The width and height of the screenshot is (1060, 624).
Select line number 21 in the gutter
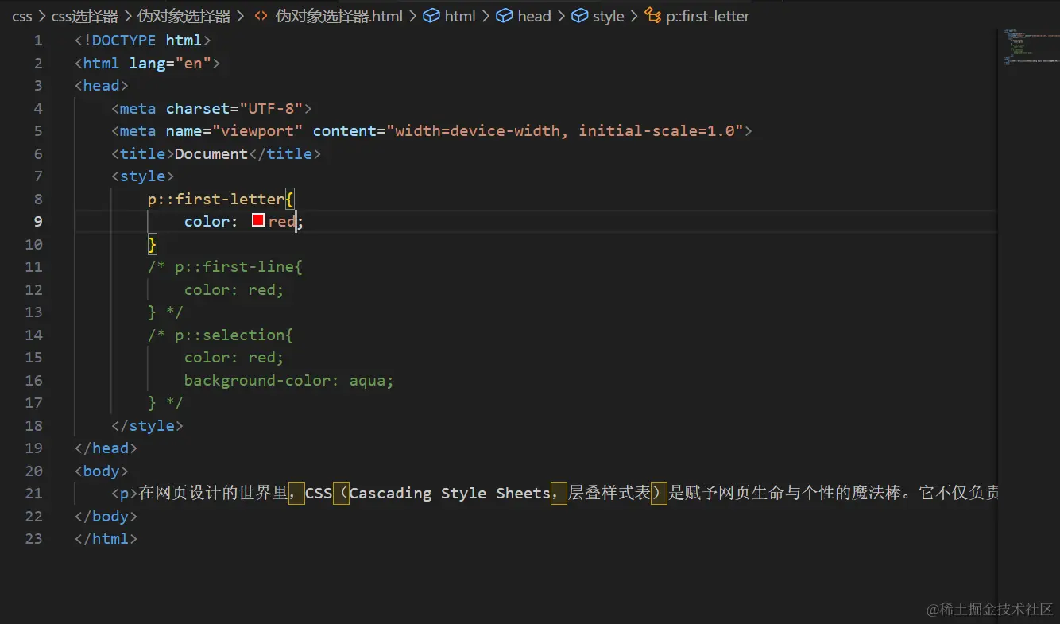click(34, 494)
